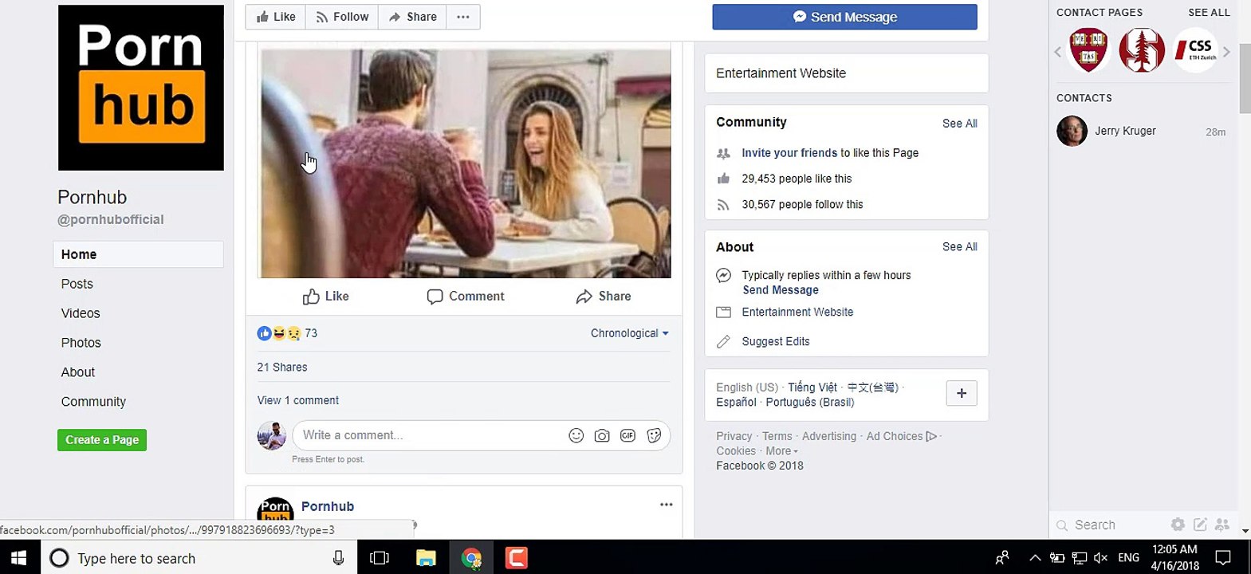Click the plus button for more languages
This screenshot has width=1251, height=574.
962,393
